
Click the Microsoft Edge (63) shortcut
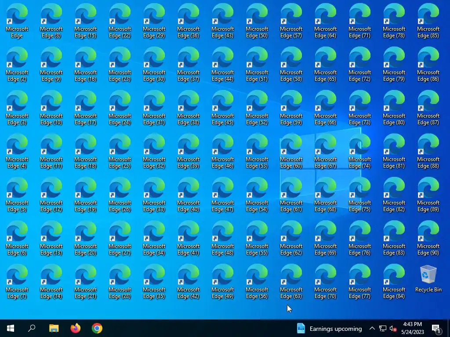click(x=291, y=282)
